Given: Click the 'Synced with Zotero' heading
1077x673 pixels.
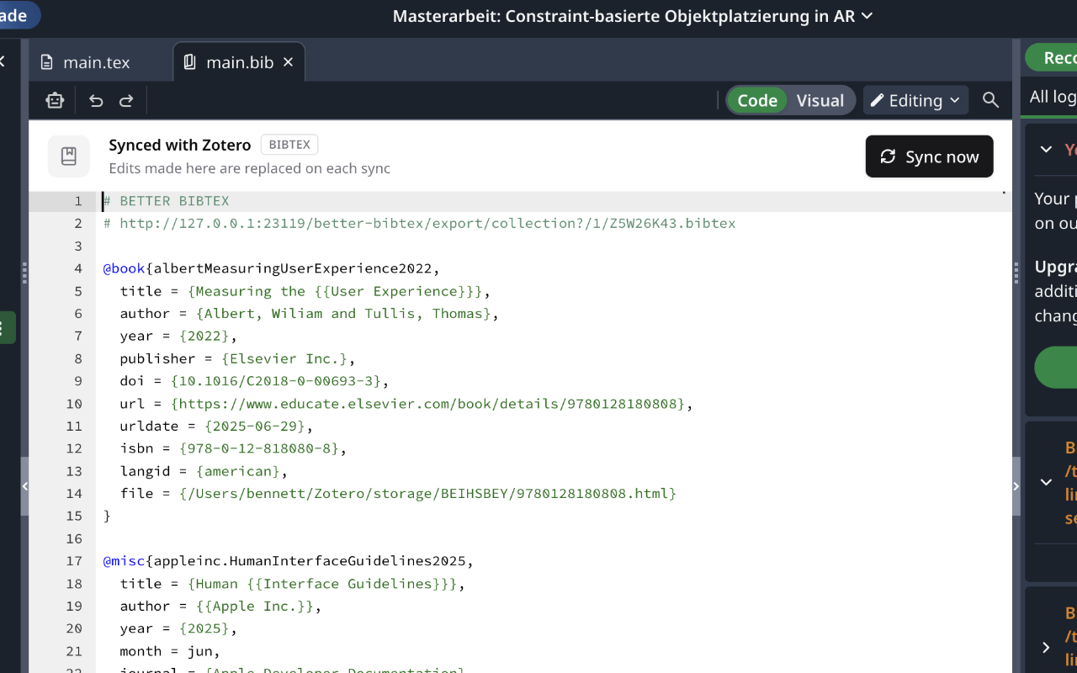Looking at the screenshot, I should click(x=180, y=145).
